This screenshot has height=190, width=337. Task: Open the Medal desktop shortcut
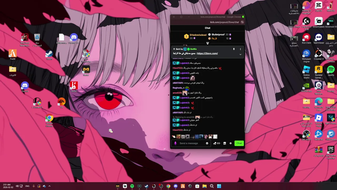click(86, 71)
